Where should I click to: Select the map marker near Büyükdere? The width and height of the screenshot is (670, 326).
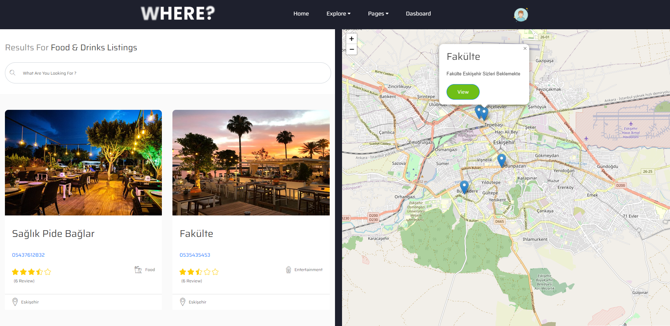tap(464, 187)
